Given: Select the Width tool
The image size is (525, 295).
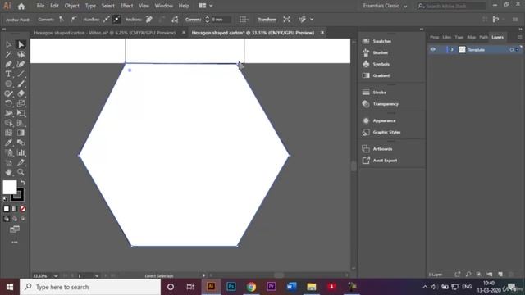Looking at the screenshot, I should pos(8,113).
